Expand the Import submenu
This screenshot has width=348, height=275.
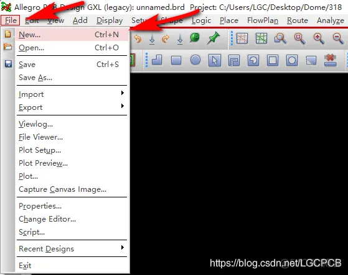[72, 94]
